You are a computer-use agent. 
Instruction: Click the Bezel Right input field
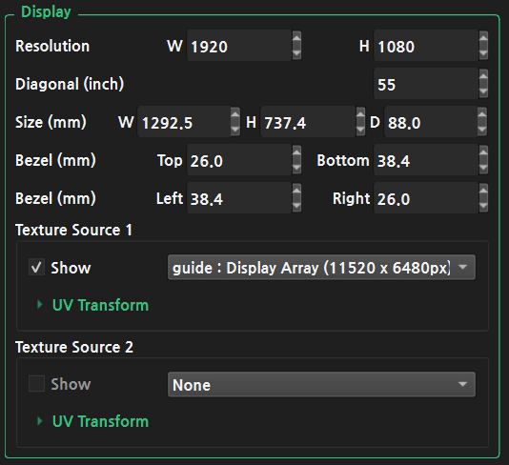[426, 198]
